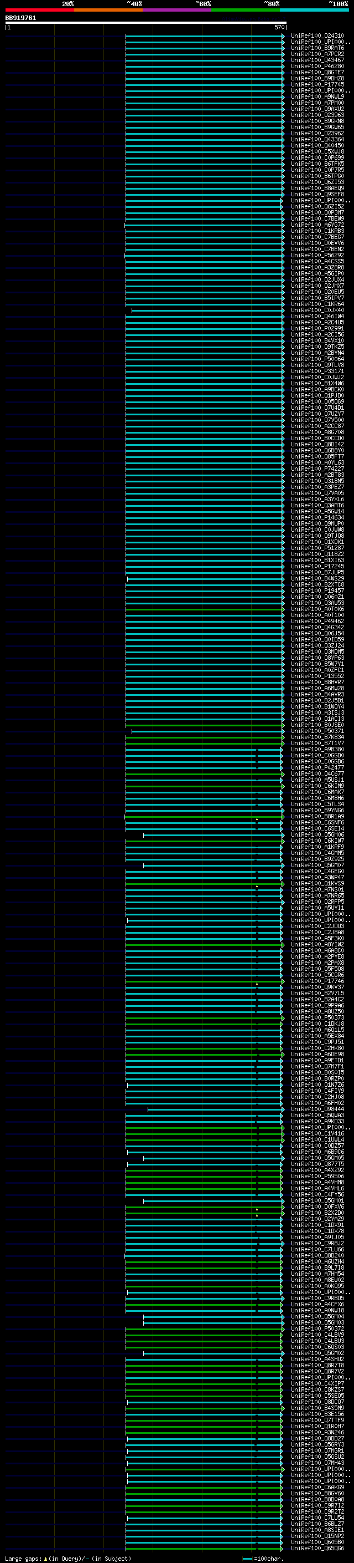The height and width of the screenshot is (1563, 354).
Task: Select the UniRef100_P50372 label
Action: click(317, 1328)
